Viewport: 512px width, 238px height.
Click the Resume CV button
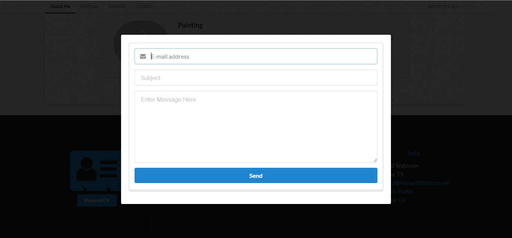click(x=97, y=200)
